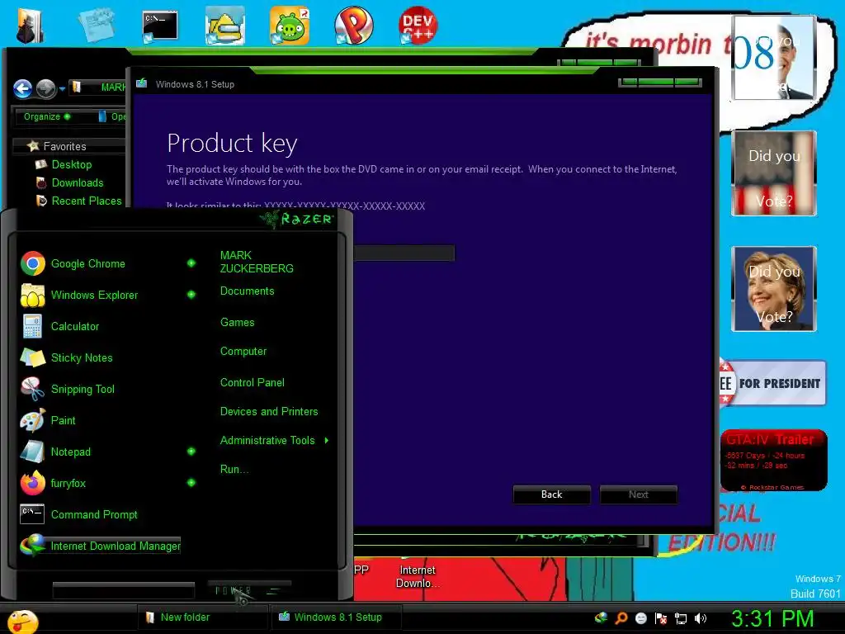The width and height of the screenshot is (845, 634).
Task: Click the product key input field
Action: pyautogui.click(x=404, y=253)
